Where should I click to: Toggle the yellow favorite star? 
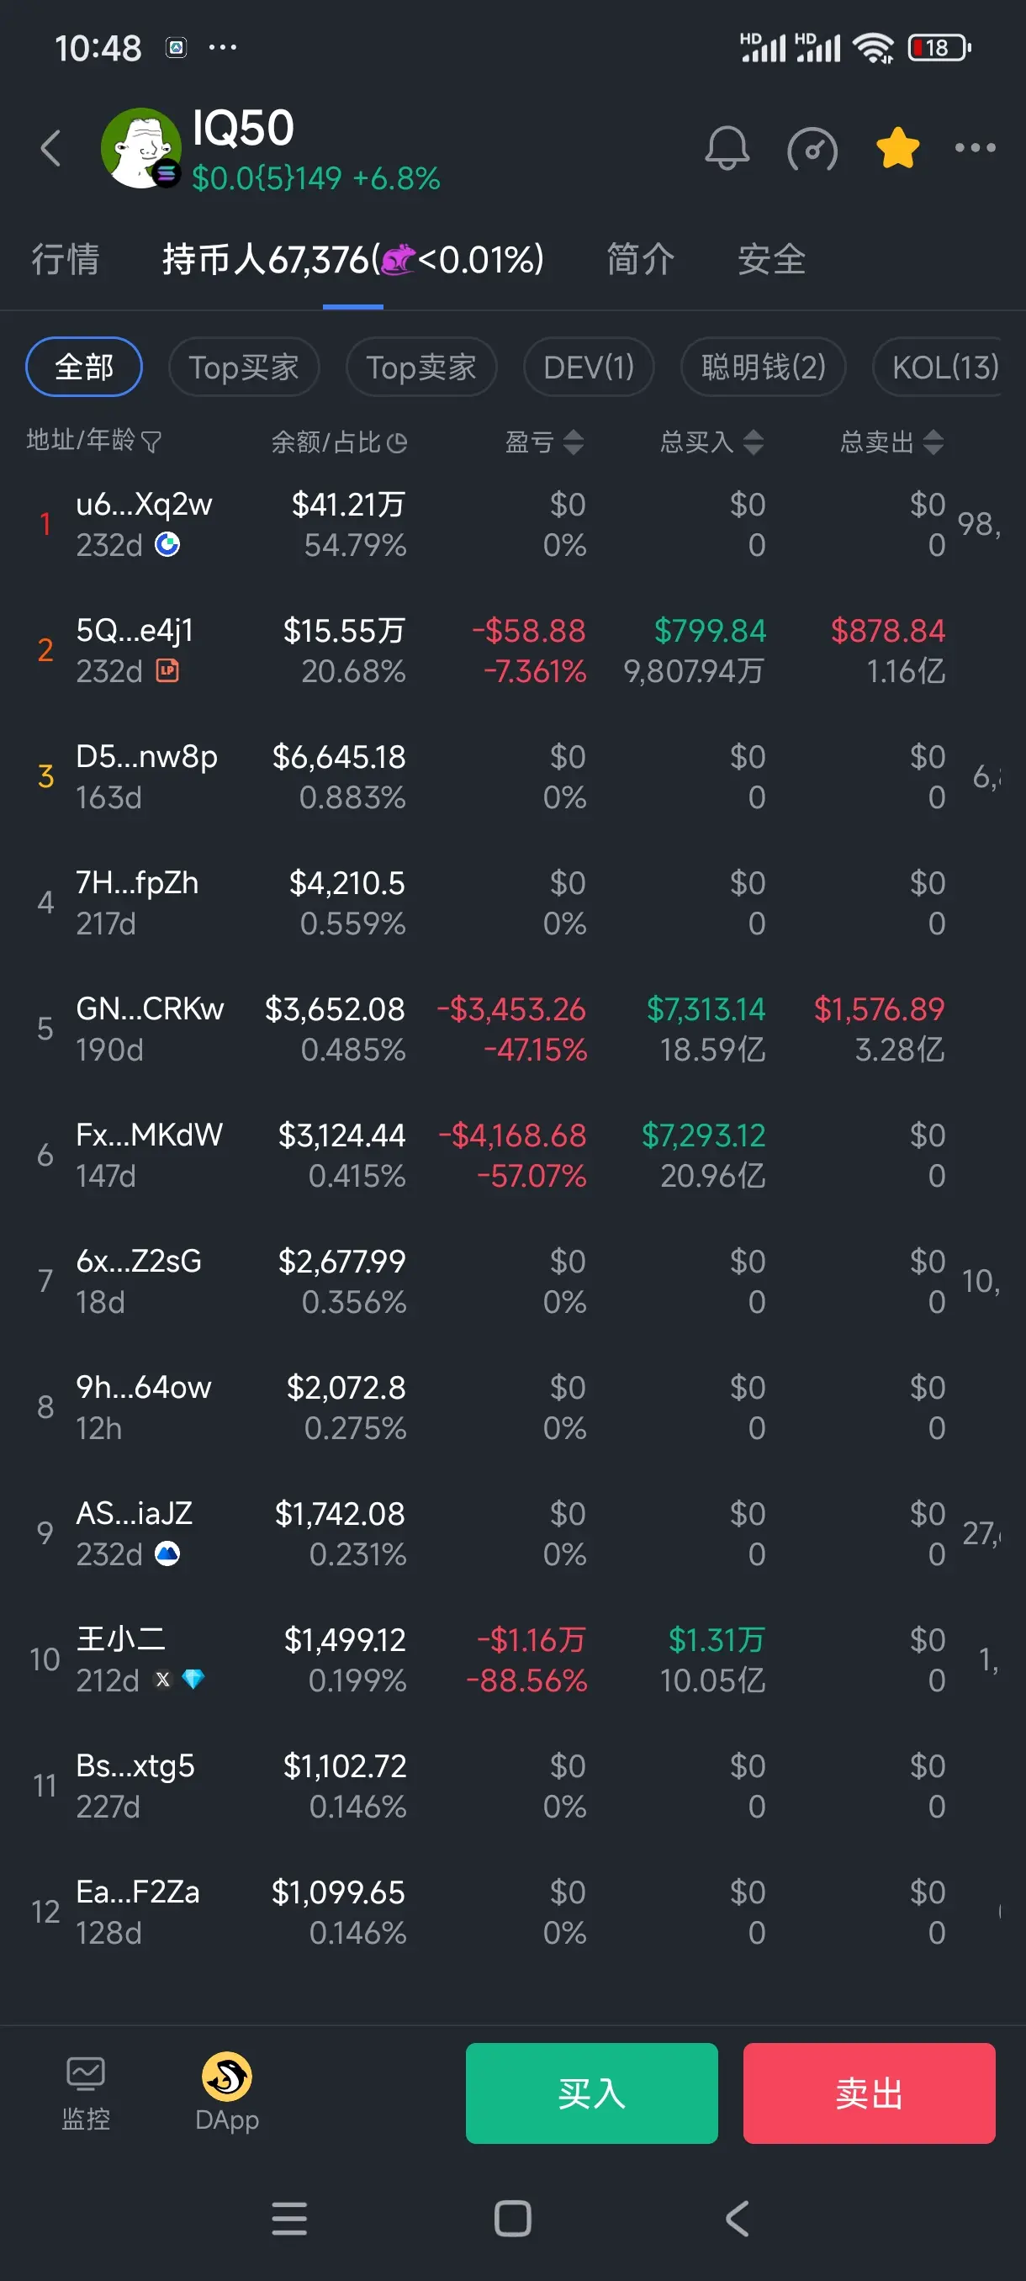tap(896, 148)
